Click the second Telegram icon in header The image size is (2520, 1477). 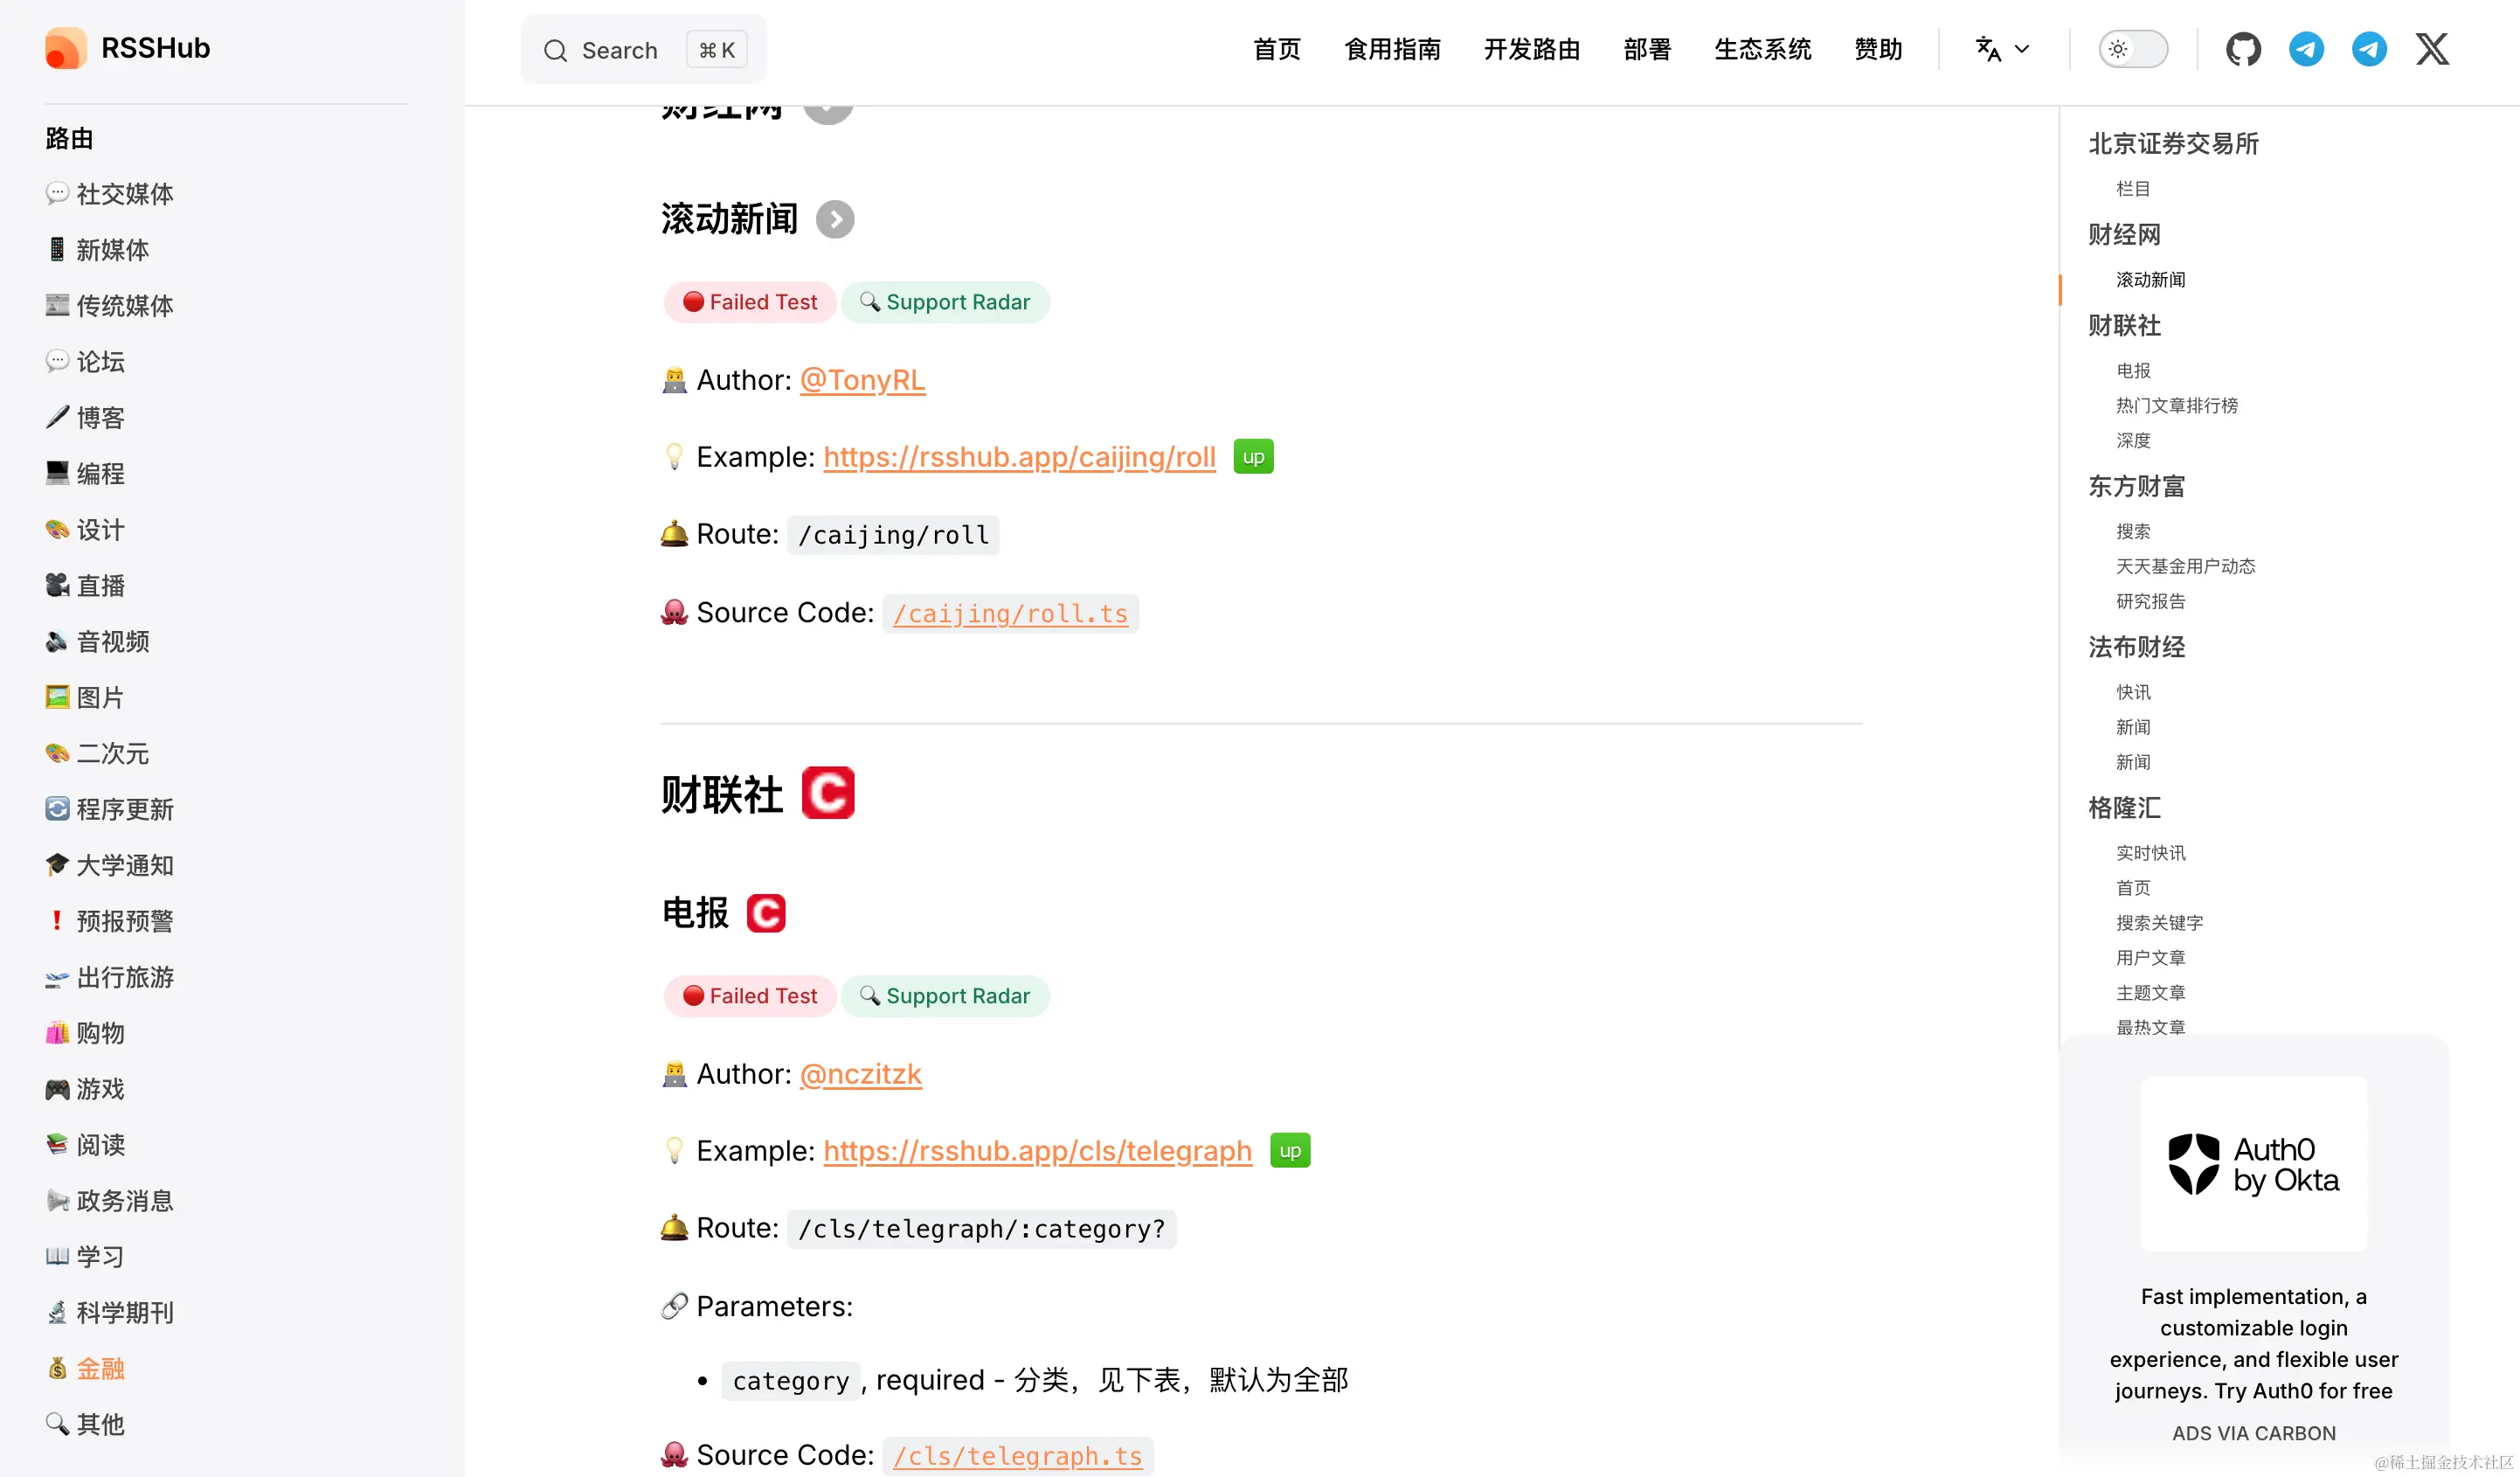pyautogui.click(x=2369, y=49)
